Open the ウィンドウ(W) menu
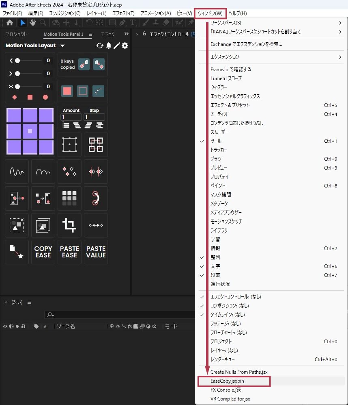Image resolution: width=348 pixels, height=405 pixels. [210, 13]
